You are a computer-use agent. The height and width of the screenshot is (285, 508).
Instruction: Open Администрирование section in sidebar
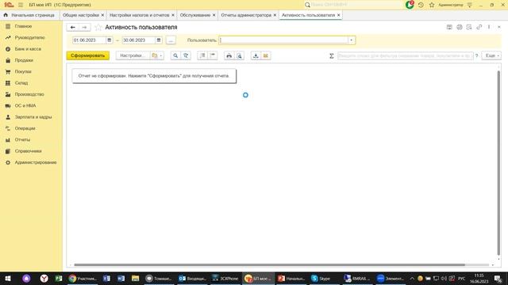point(36,162)
